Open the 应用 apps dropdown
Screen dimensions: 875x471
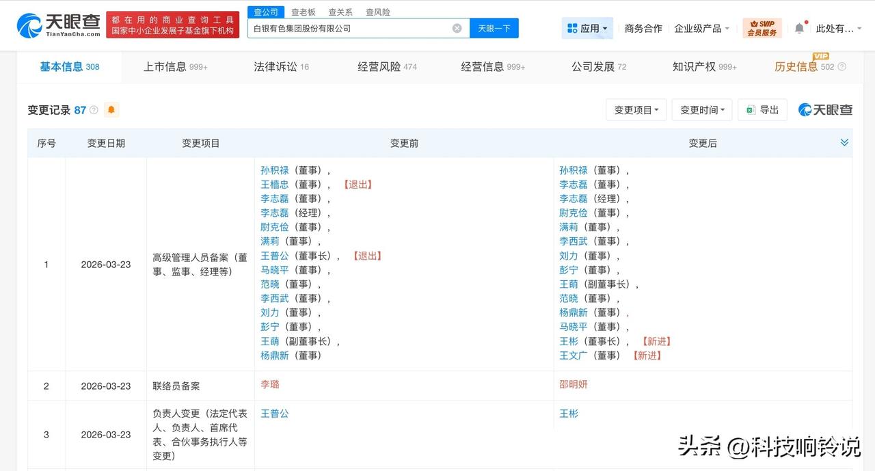pos(587,29)
